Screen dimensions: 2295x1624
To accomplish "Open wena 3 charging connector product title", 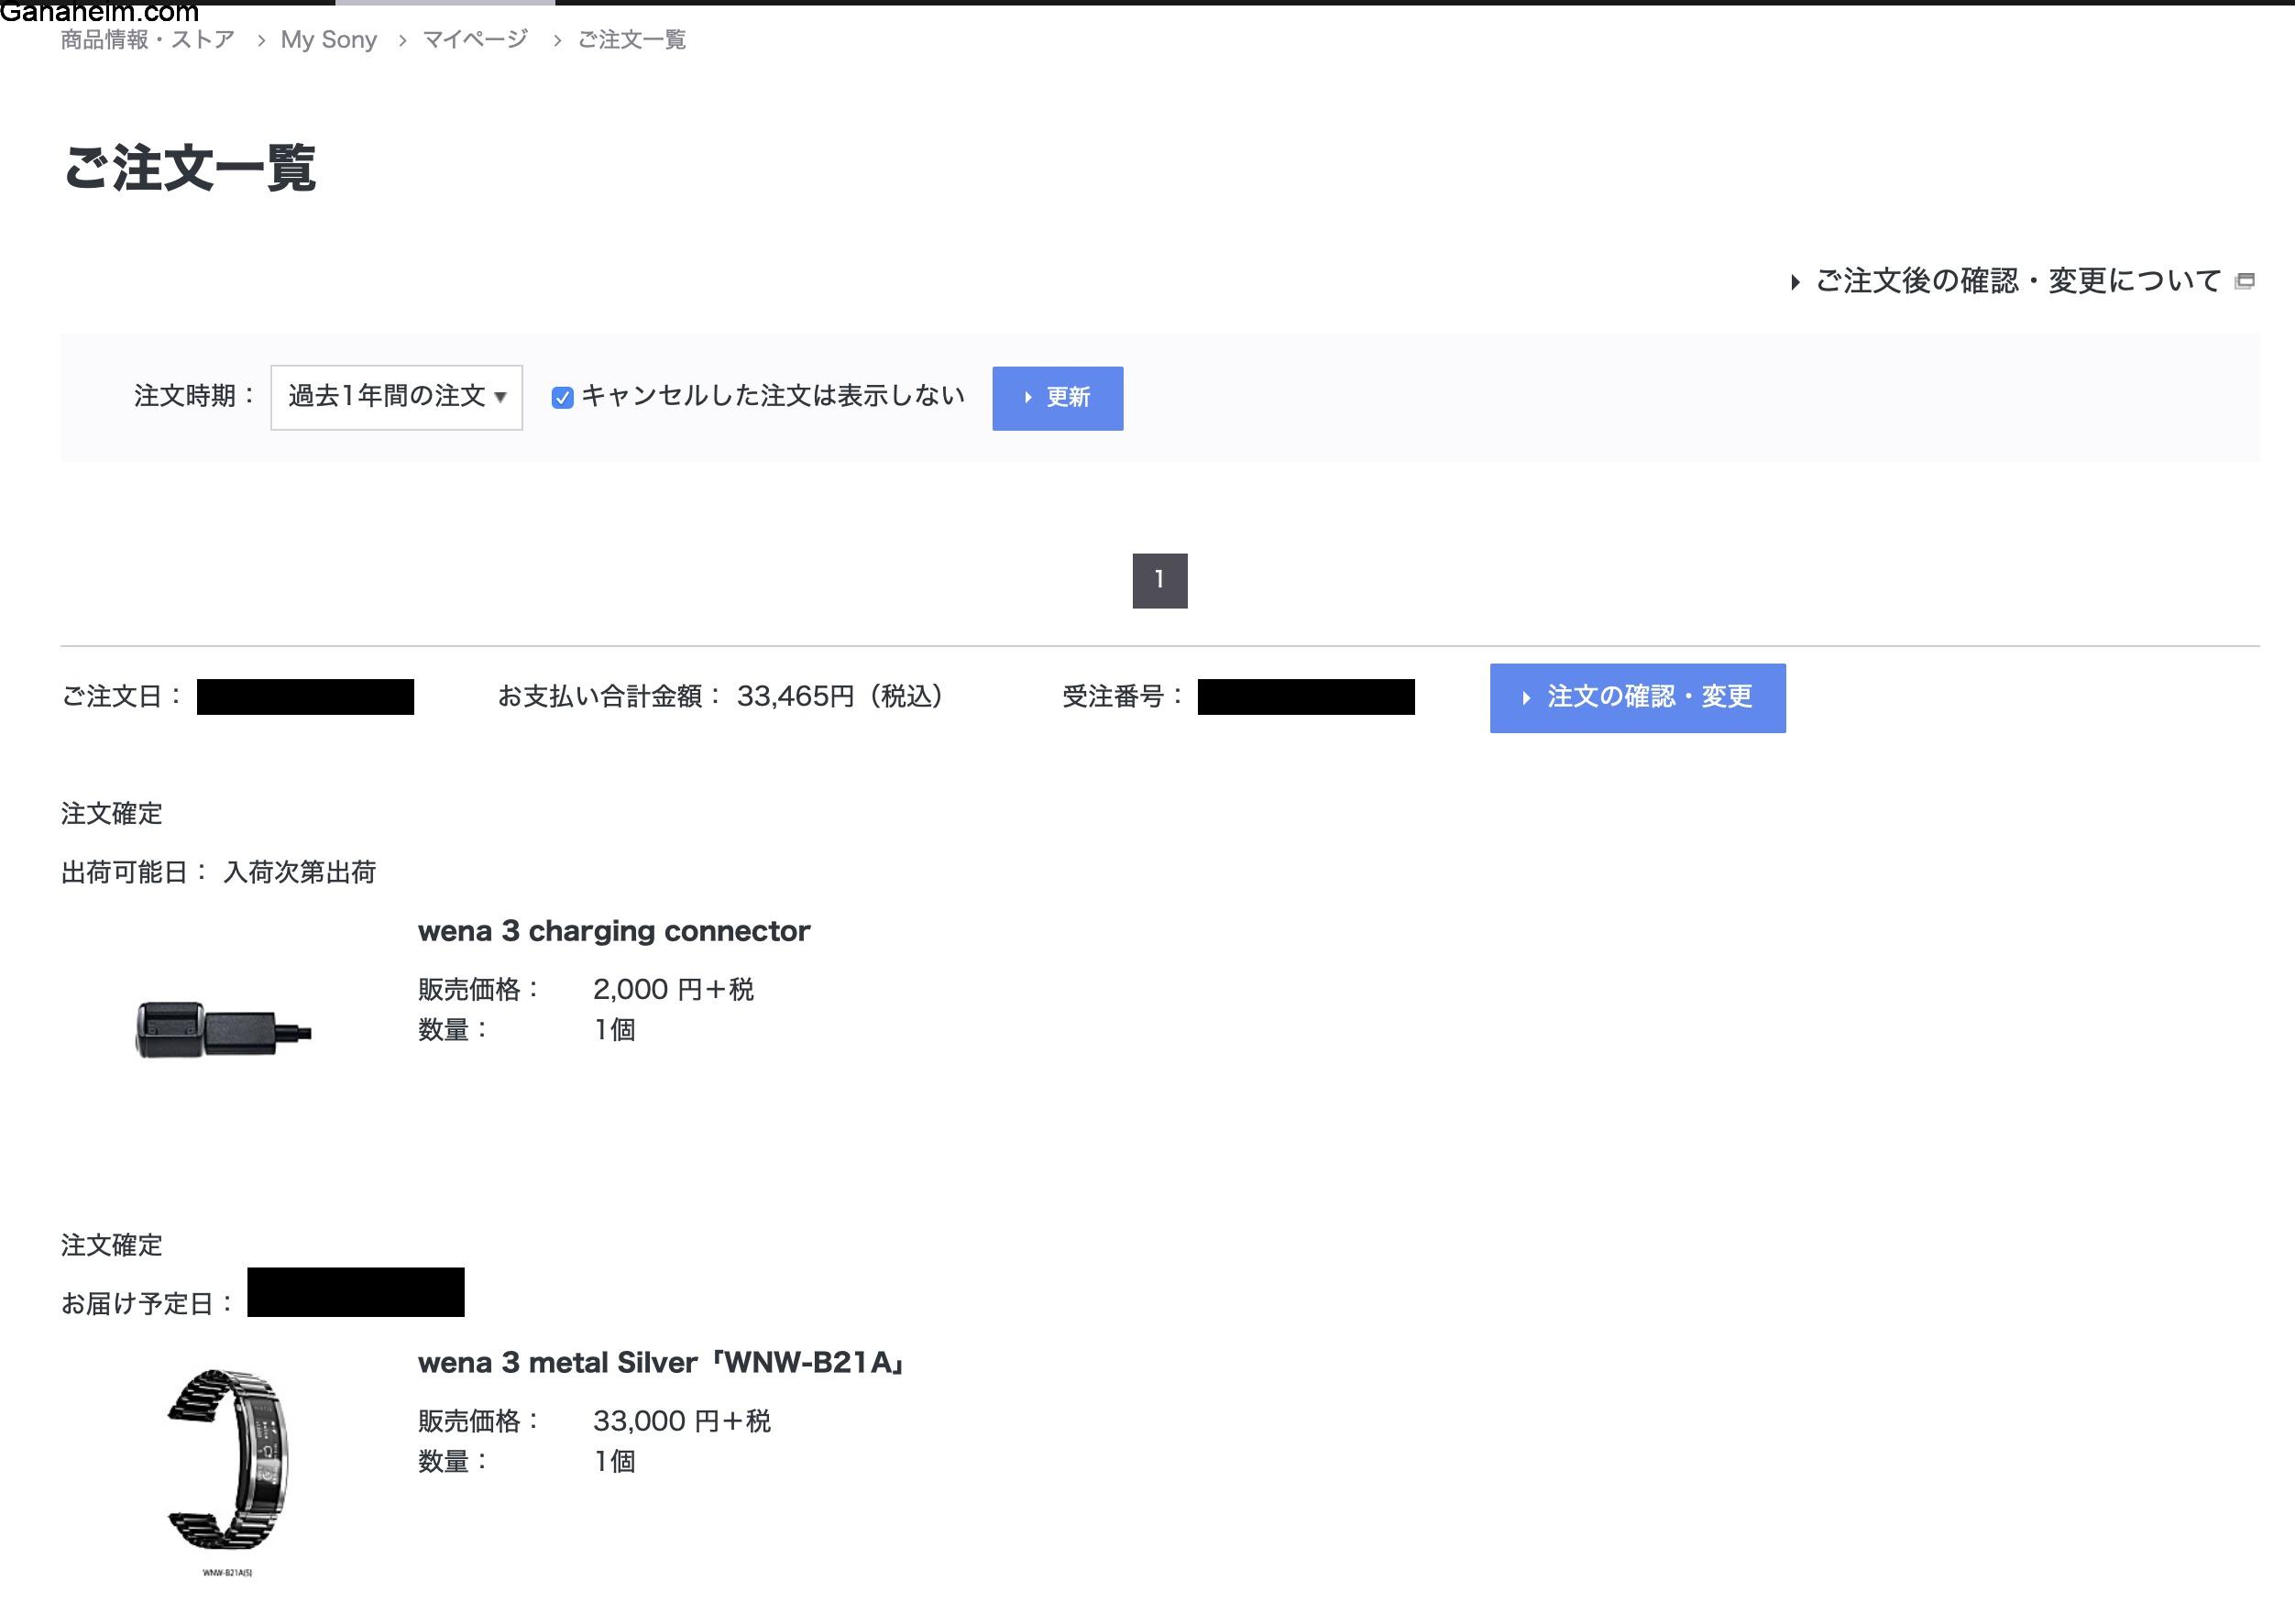I will click(614, 931).
